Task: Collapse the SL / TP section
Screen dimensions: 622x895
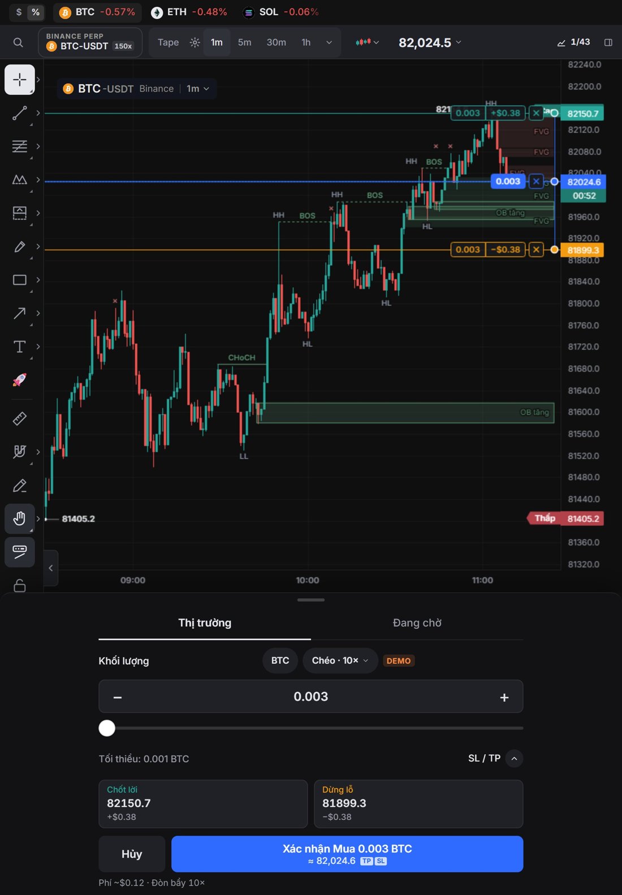Action: 514,758
